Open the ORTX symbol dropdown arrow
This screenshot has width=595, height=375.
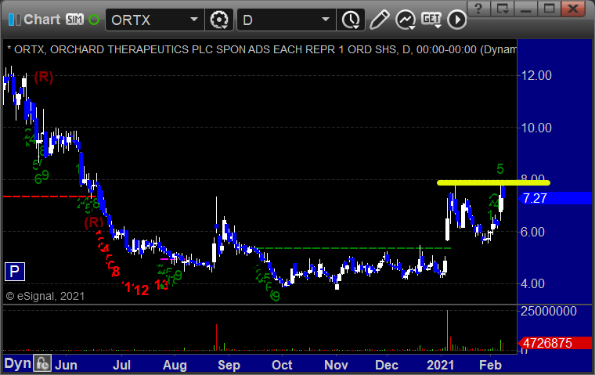coord(194,20)
